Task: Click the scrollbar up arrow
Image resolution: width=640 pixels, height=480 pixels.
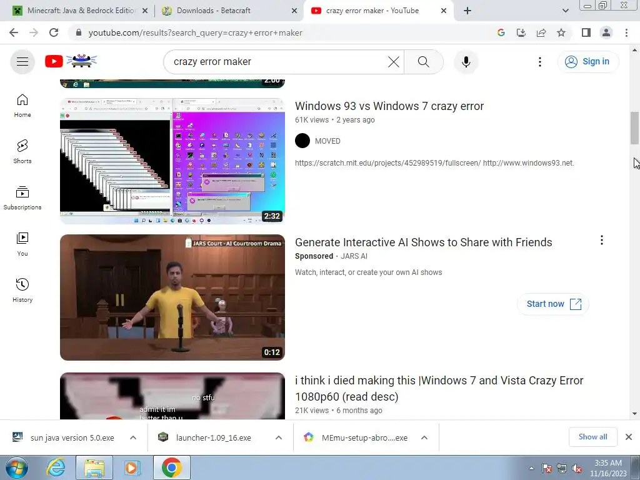Action: coord(635,50)
